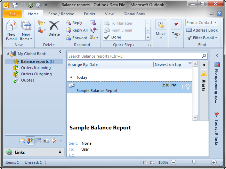Viewport: 226px width, 169px height.
Task: Switch to the Global Bank tab
Action: tap(134, 14)
